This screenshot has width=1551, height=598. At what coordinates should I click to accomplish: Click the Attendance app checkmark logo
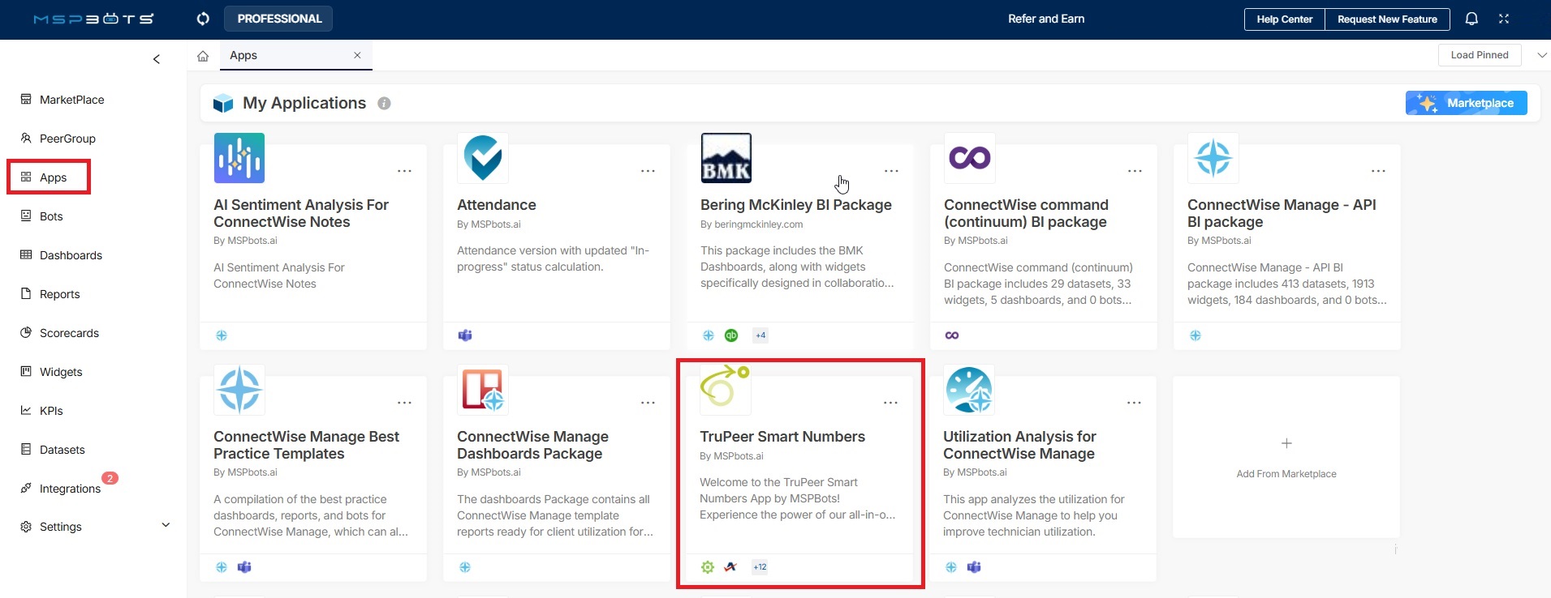click(x=483, y=158)
